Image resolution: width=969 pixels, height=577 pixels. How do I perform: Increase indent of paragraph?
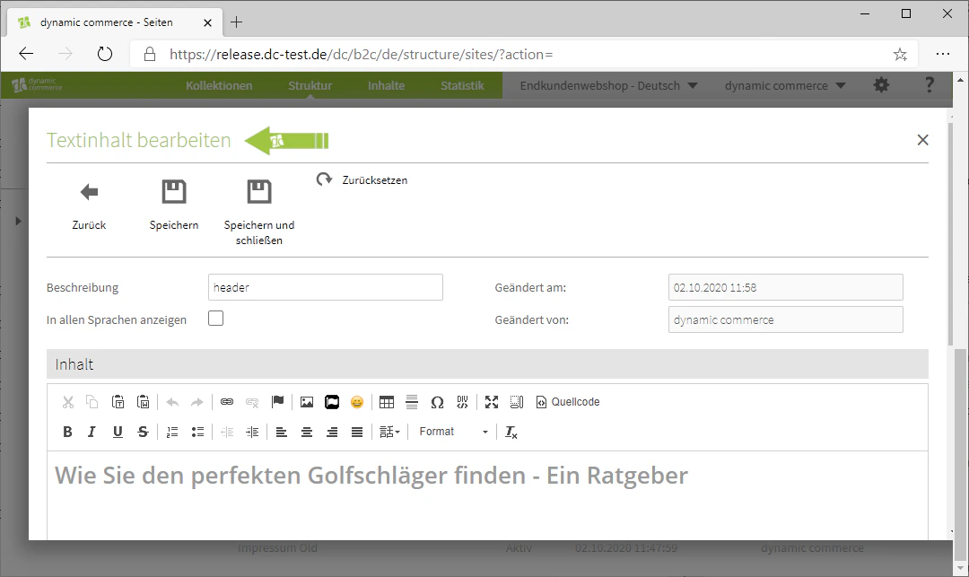click(x=252, y=432)
